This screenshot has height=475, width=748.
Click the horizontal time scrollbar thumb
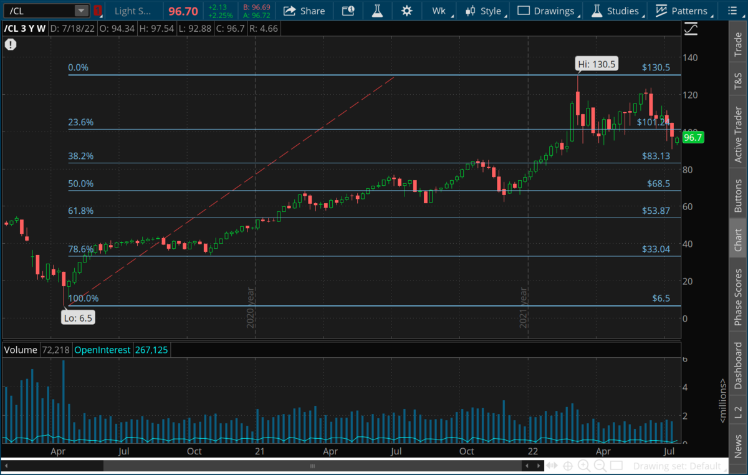[x=312, y=466]
